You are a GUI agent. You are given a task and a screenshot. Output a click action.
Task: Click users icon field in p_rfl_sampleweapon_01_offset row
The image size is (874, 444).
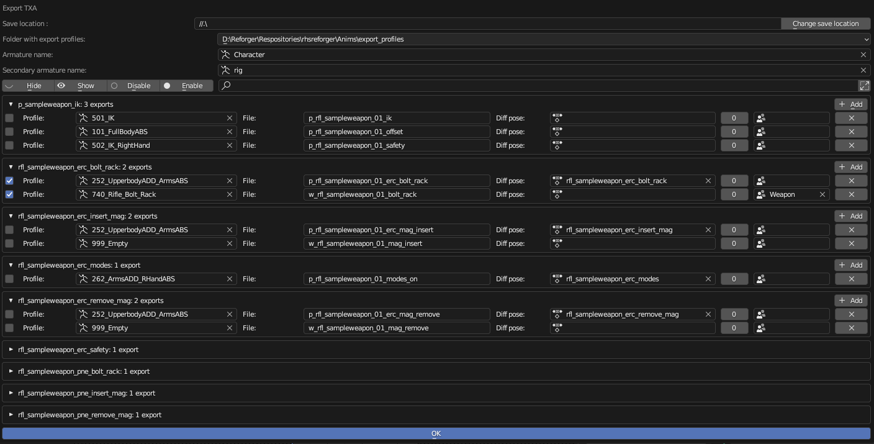pos(791,132)
